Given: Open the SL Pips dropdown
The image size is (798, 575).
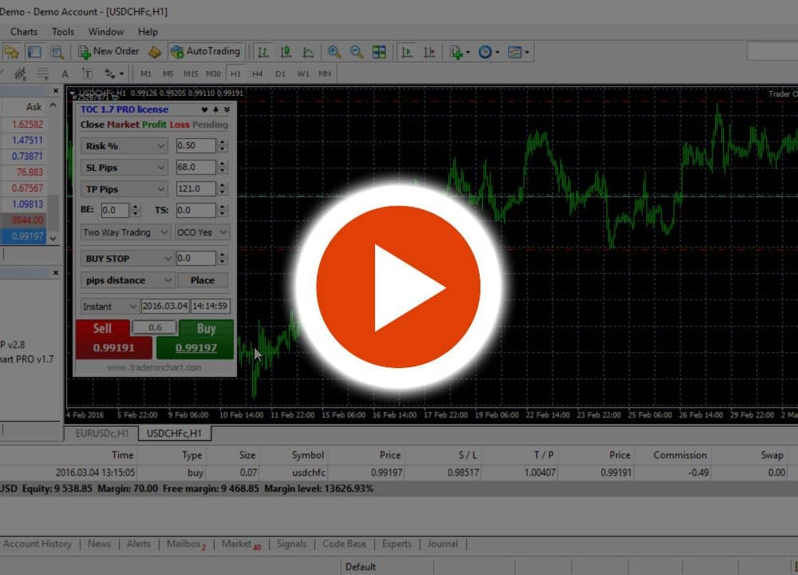Looking at the screenshot, I should [124, 168].
